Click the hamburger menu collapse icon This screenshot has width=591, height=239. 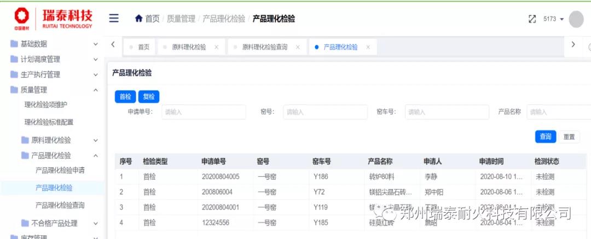pos(114,19)
